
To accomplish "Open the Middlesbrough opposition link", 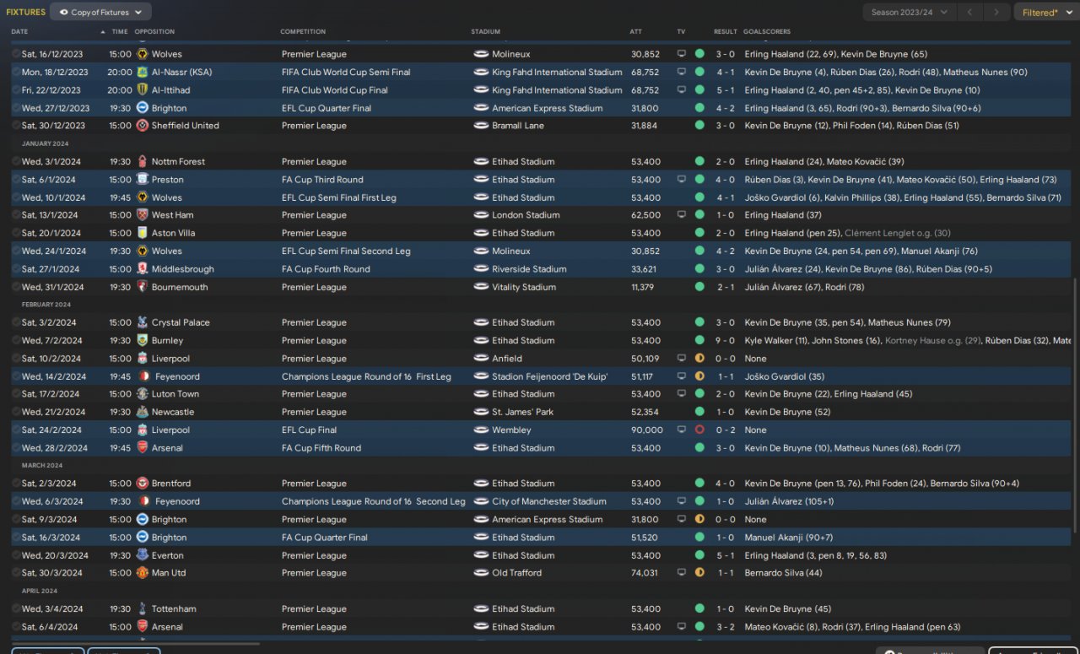I will point(183,269).
